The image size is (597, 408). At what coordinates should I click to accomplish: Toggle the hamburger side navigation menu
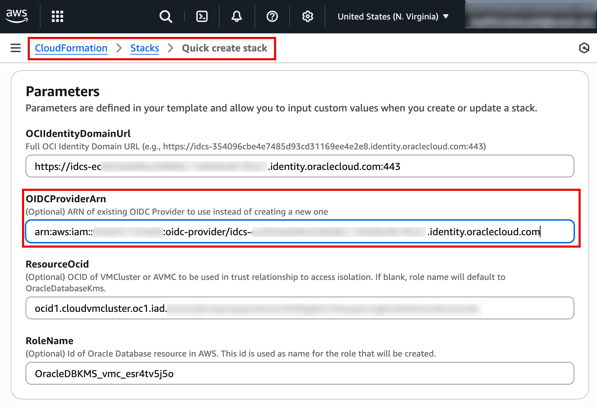[16, 48]
